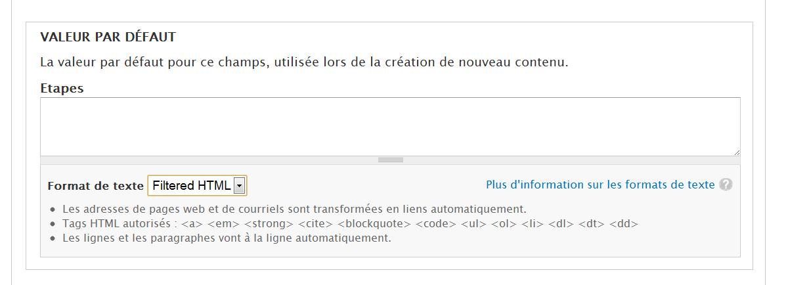The width and height of the screenshot is (788, 285).
Task: Click the automatic line-break tip text
Action: click(x=227, y=238)
